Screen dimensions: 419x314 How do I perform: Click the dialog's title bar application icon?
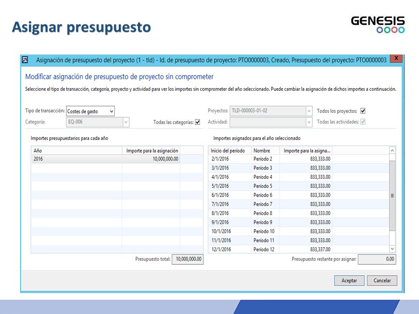click(25, 60)
